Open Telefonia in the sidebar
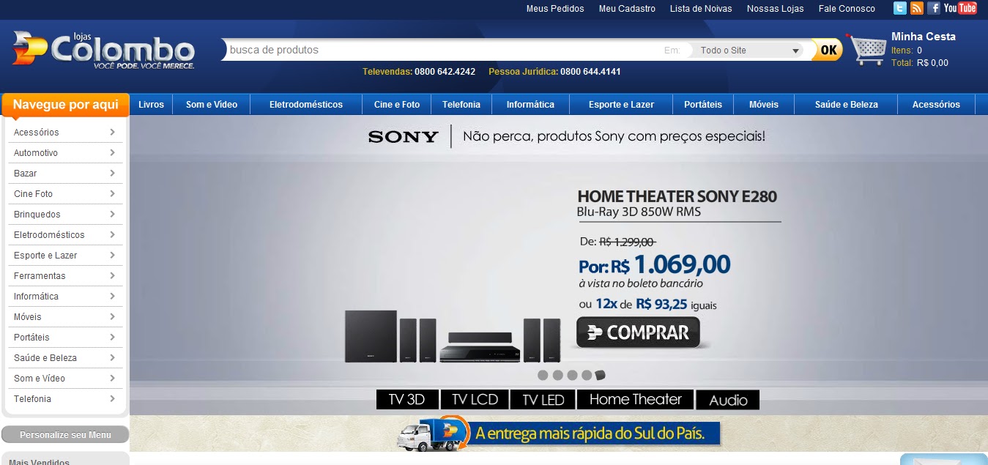The width and height of the screenshot is (988, 465). (64, 399)
